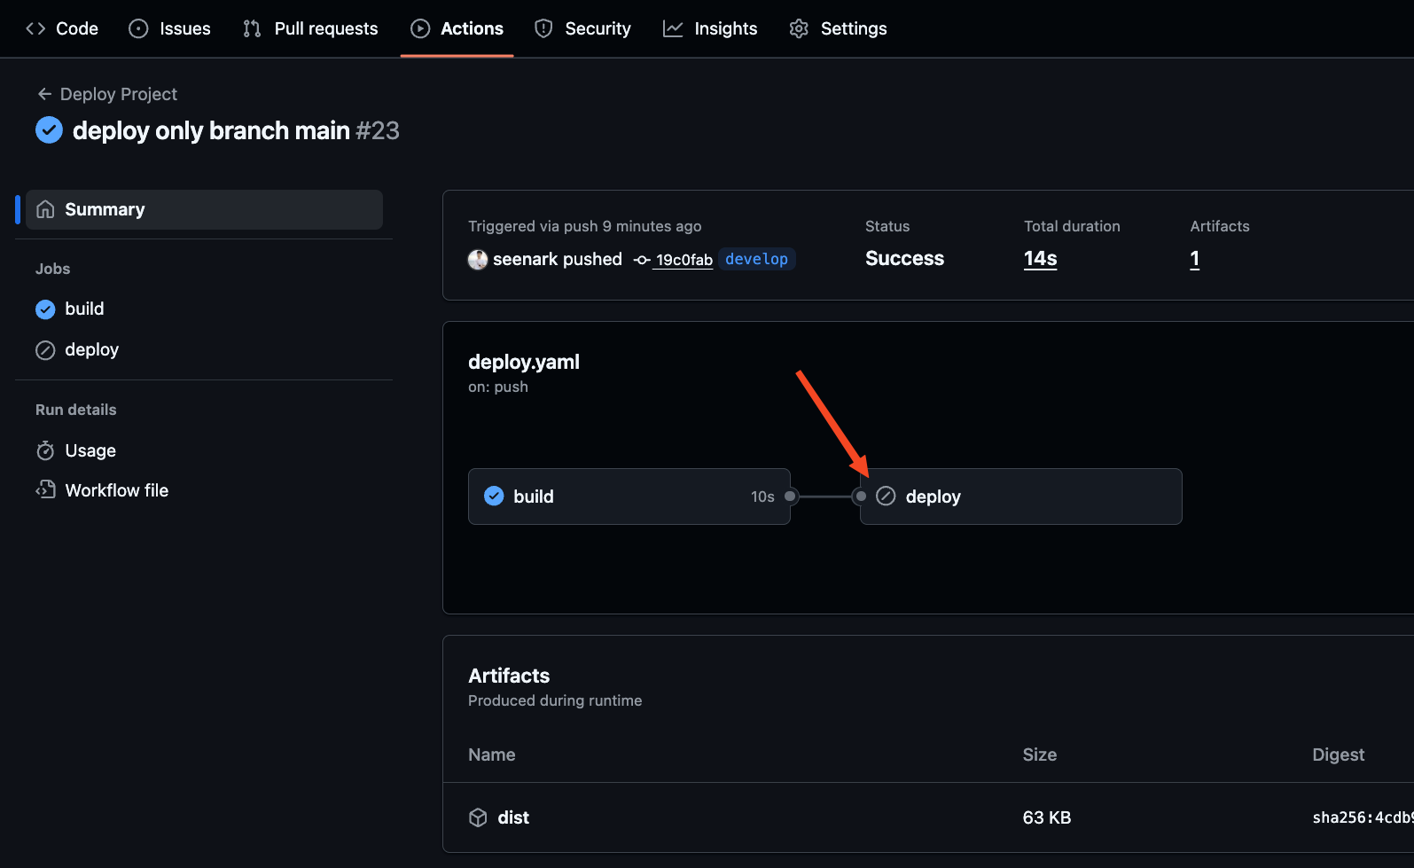Click the seenark user avatar
Screen dimensions: 1414x868
478,259
